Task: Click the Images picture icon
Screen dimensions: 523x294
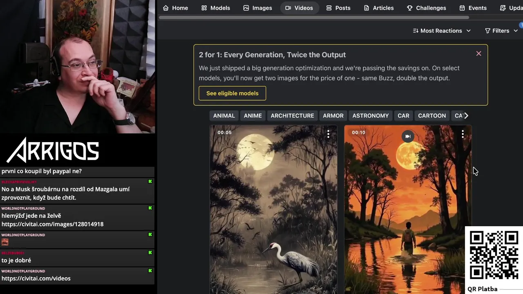Action: click(246, 8)
